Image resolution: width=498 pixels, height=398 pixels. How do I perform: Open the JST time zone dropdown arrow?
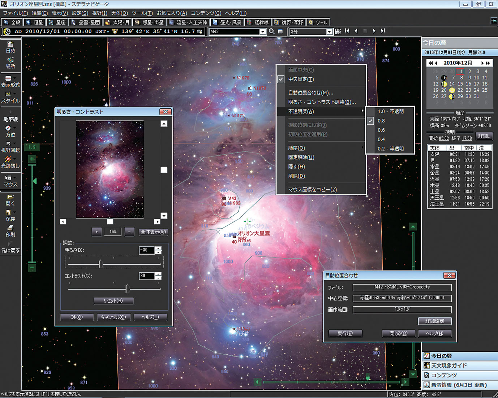(x=108, y=32)
